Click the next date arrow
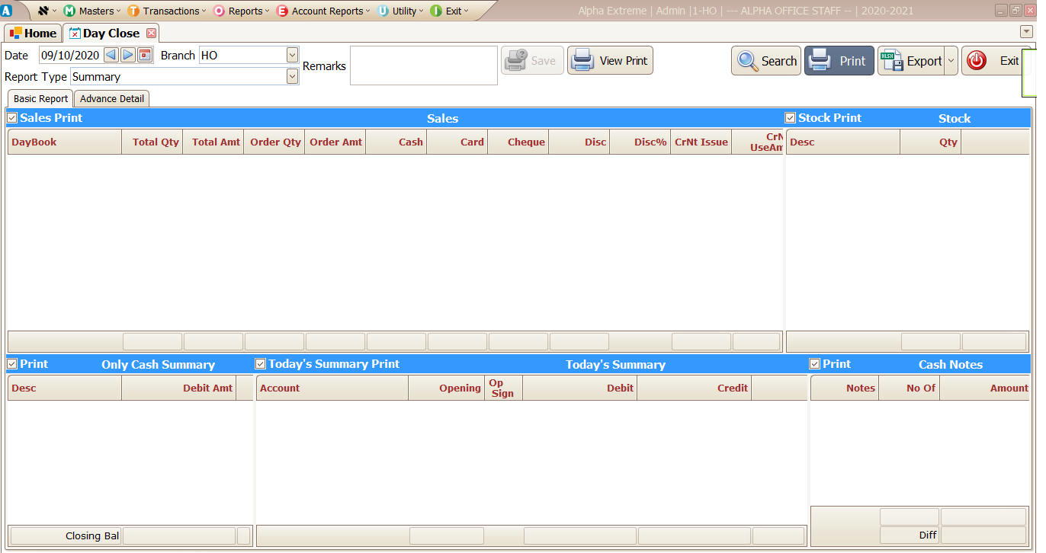Image resolution: width=1046 pixels, height=553 pixels. tap(127, 54)
